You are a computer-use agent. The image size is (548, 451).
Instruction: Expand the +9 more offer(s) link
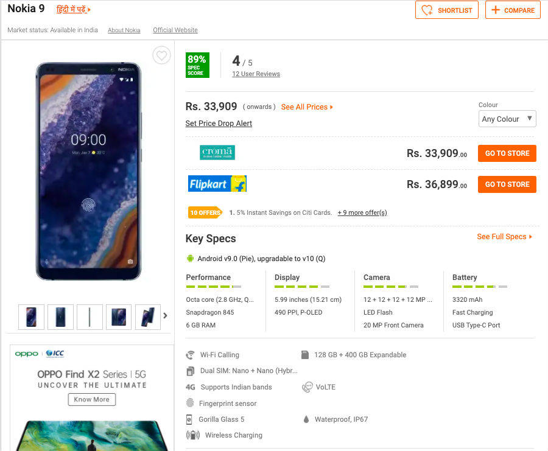coord(362,213)
